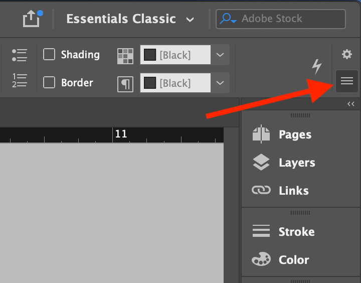Open the Control panel gear settings
Image resolution: width=361 pixels, height=283 pixels.
coord(346,54)
